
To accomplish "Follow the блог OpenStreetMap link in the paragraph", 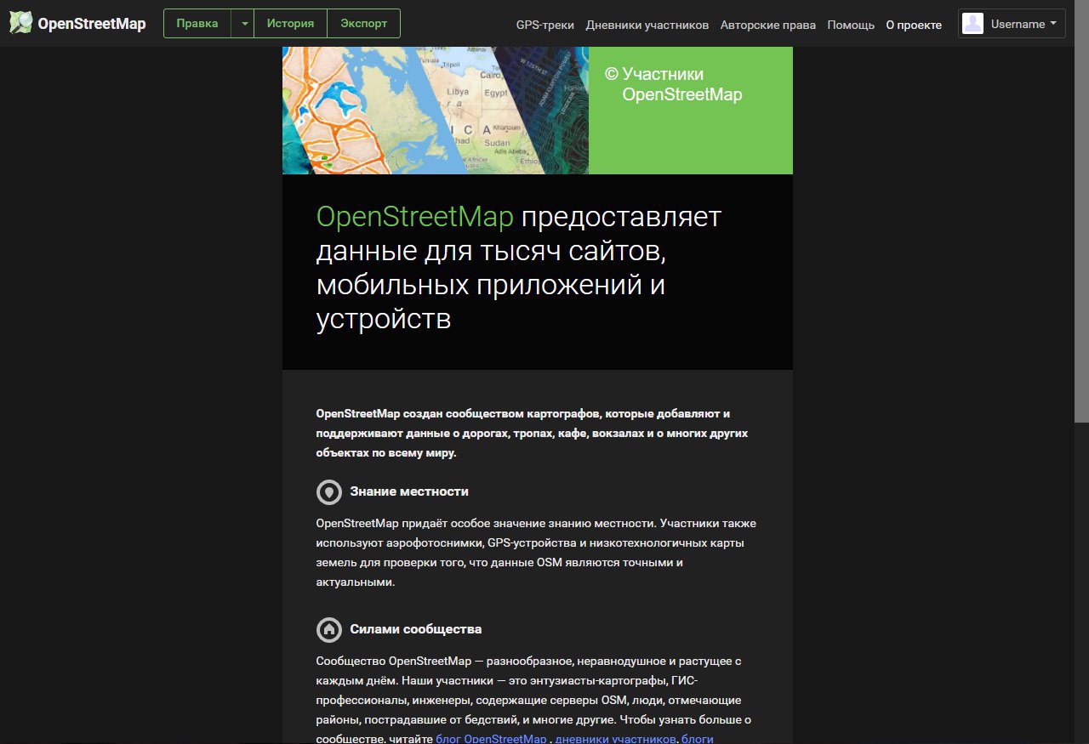I will pyautogui.click(x=491, y=738).
